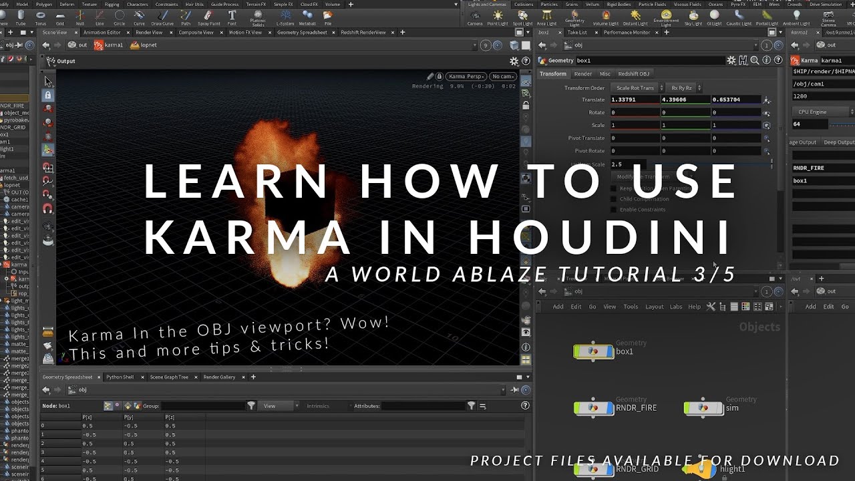
Task: Add a Distant Light from the shelf
Action: pyautogui.click(x=635, y=17)
